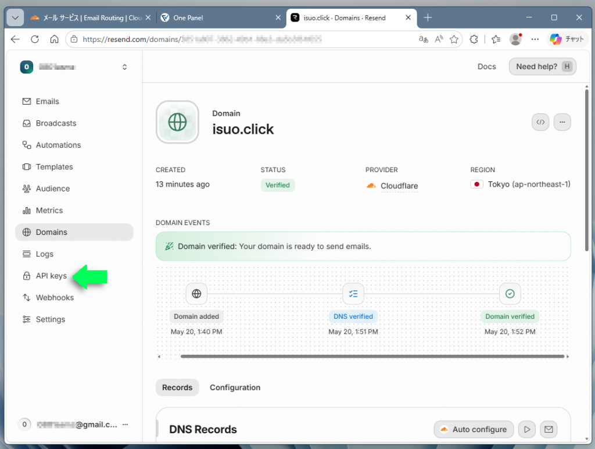
Task: Open the favorites list icon
Action: (x=496, y=39)
